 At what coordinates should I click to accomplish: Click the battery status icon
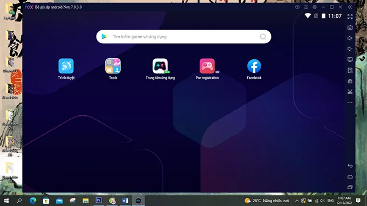(x=323, y=16)
